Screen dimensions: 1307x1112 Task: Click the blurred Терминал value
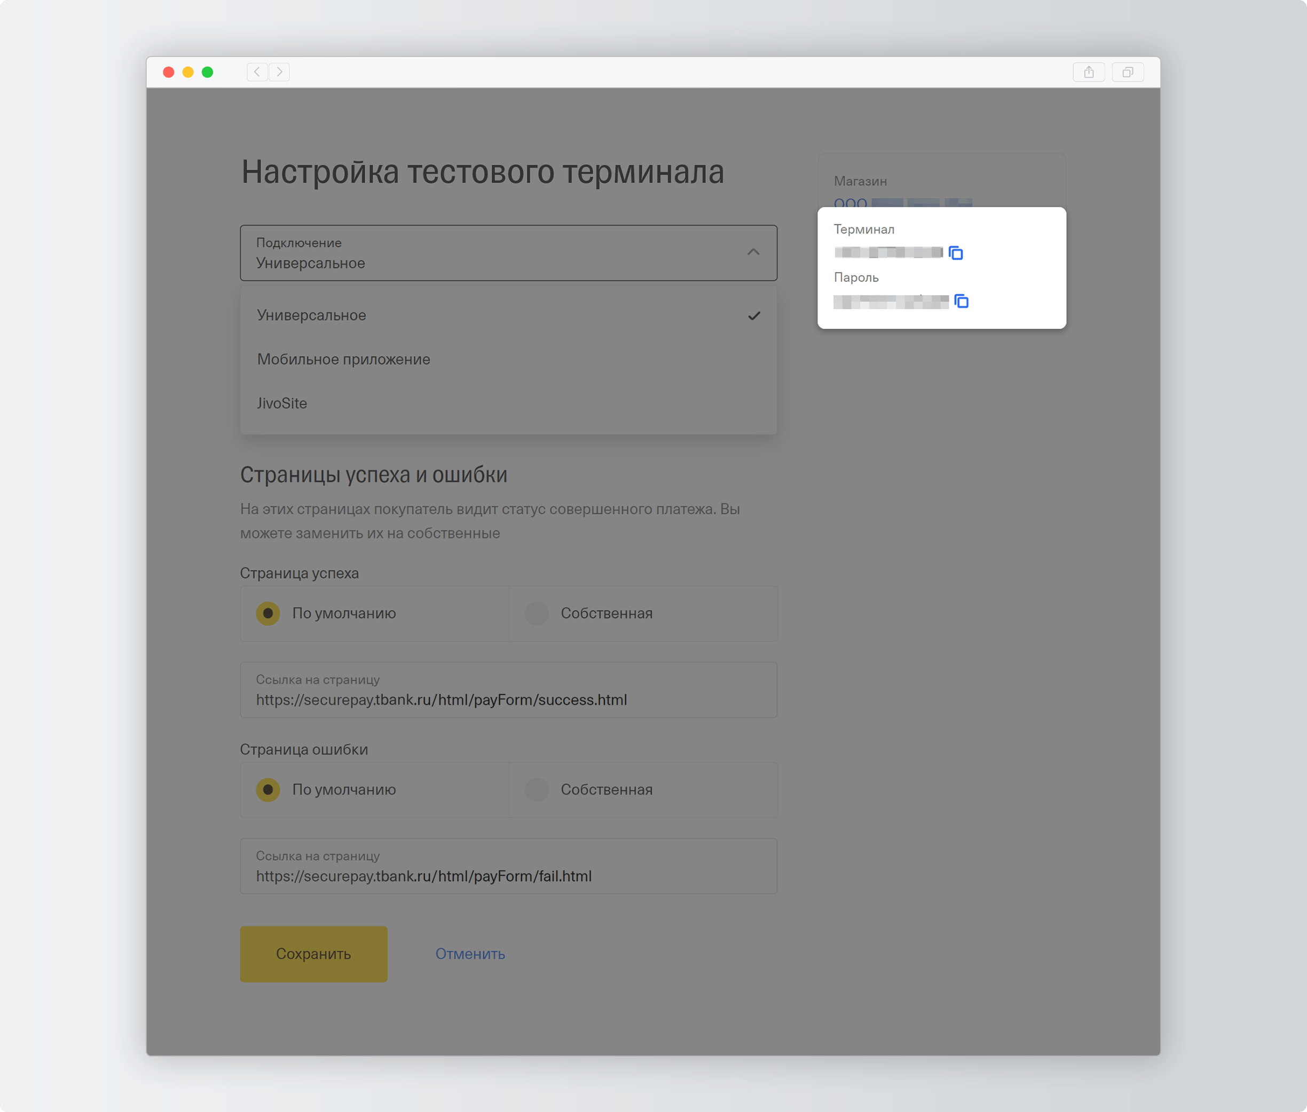tap(888, 252)
